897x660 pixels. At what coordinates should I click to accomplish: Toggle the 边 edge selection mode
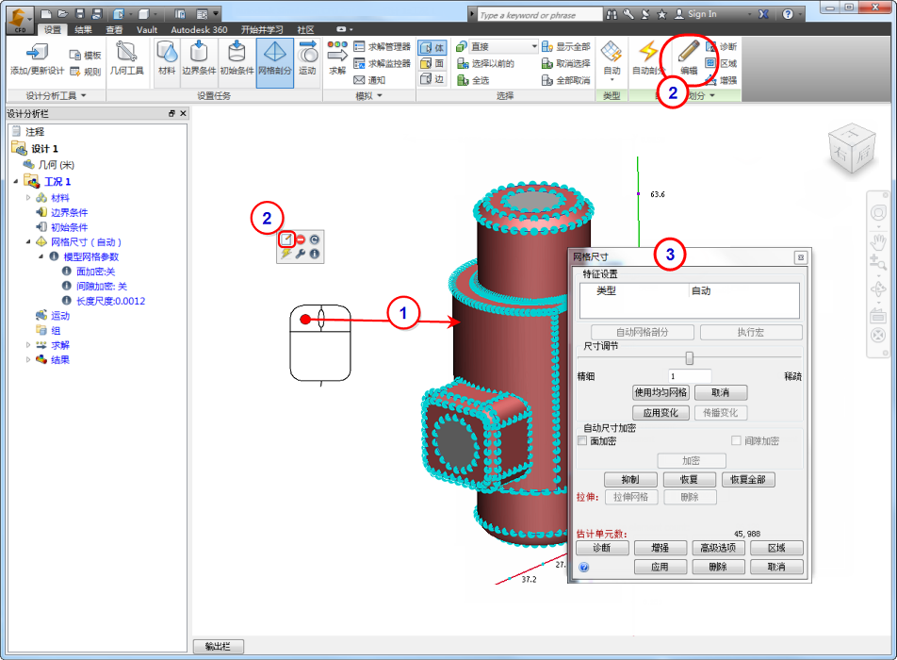point(432,79)
